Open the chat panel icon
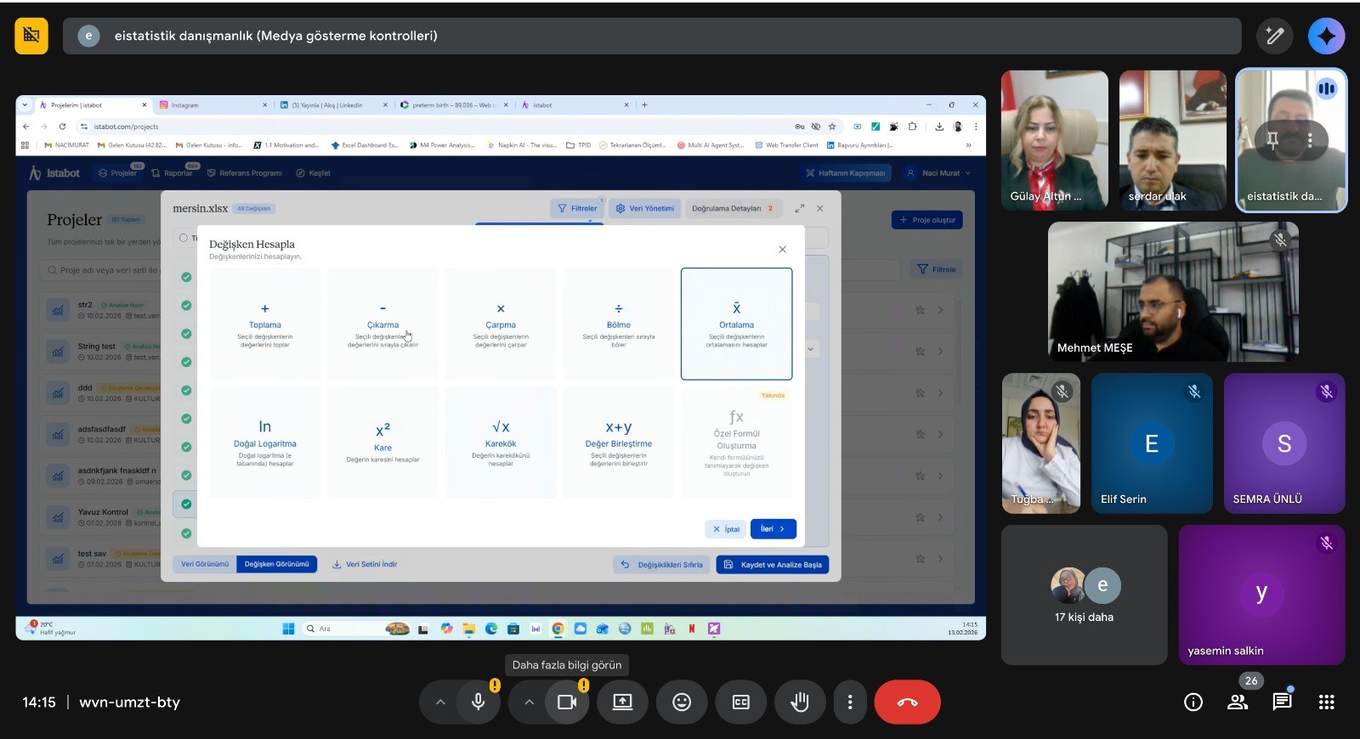This screenshot has height=739, width=1360. click(1282, 702)
